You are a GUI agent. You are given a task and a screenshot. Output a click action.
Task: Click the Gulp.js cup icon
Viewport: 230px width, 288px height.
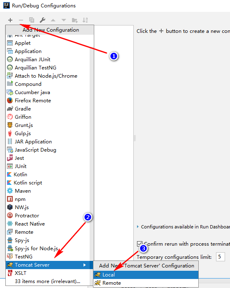(10, 134)
